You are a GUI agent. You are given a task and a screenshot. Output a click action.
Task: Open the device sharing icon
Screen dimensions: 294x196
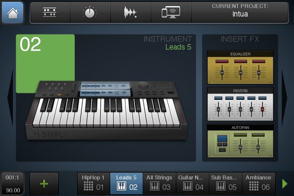pyautogui.click(x=171, y=12)
